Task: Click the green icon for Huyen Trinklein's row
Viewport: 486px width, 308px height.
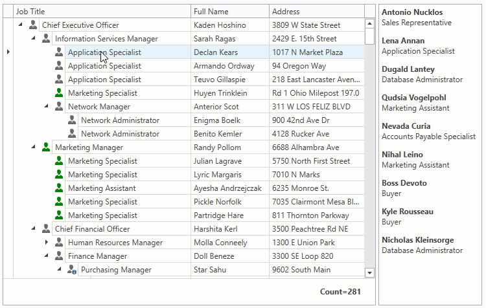Action: 59,93
